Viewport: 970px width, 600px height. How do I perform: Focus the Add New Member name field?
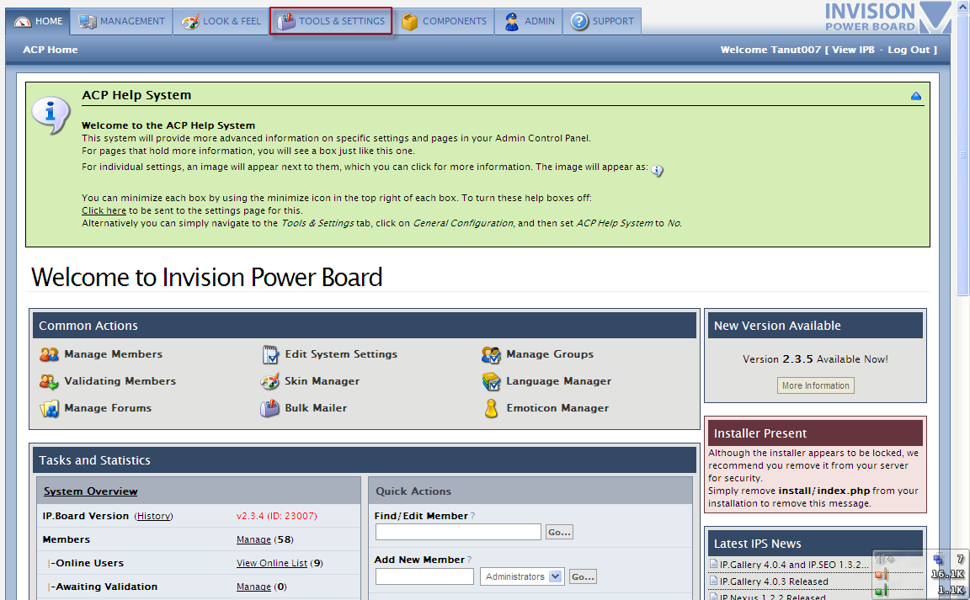[424, 576]
